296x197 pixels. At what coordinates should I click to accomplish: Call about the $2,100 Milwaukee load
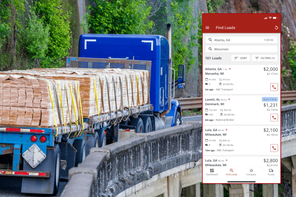click(x=274, y=148)
